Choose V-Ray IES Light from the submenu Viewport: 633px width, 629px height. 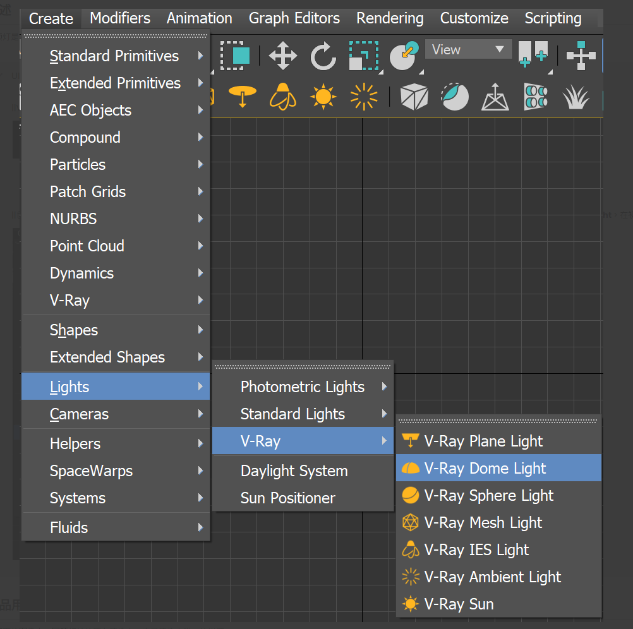498,549
